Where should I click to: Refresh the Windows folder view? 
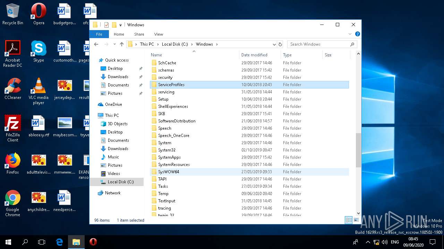[x=280, y=44]
